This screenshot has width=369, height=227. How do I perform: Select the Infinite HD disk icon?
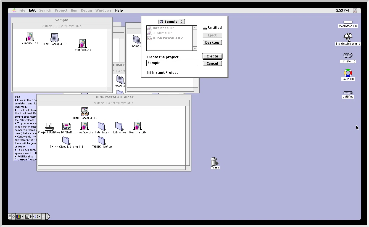tap(348, 56)
